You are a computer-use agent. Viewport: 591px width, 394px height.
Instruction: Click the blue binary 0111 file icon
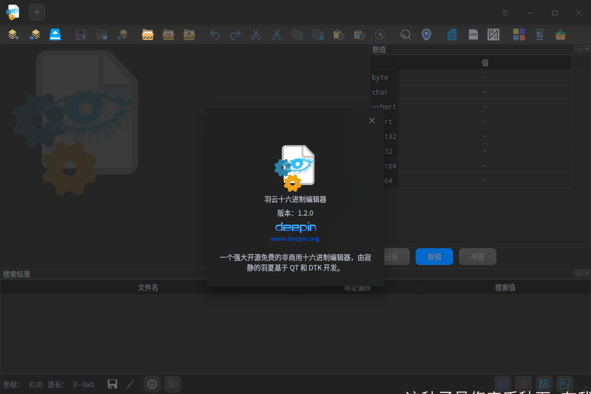tap(452, 34)
